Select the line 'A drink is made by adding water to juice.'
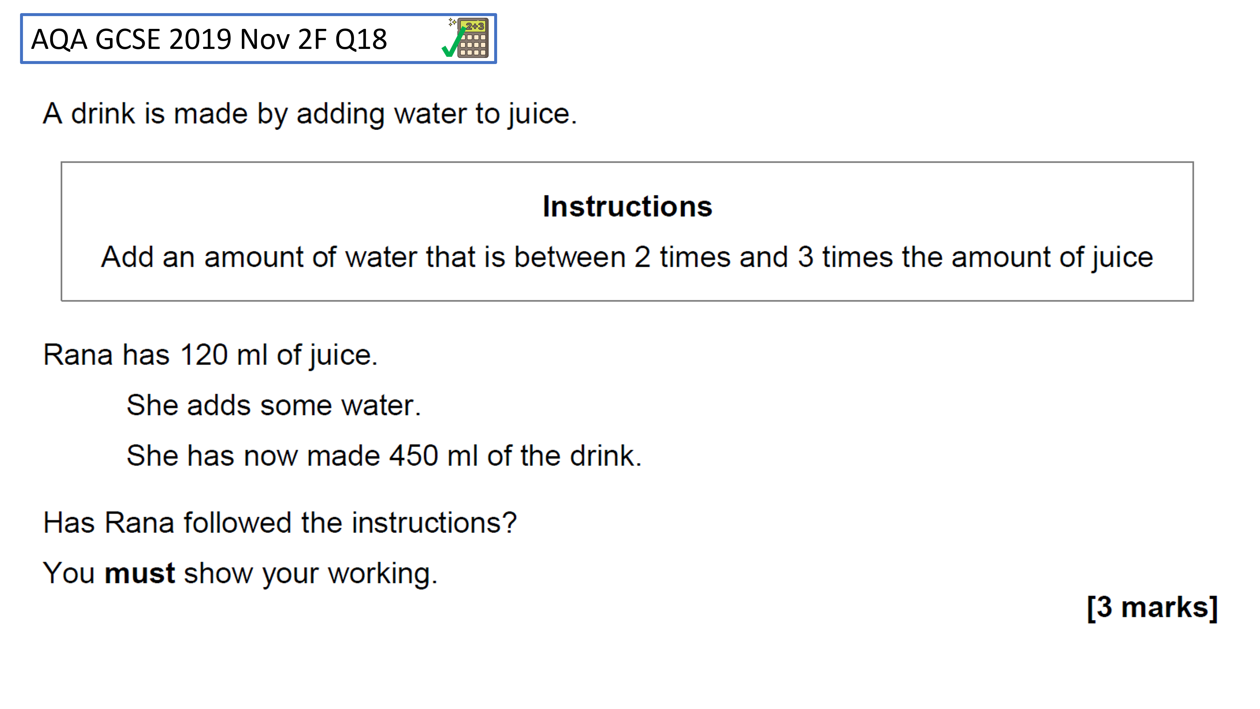The width and height of the screenshot is (1260, 709). pyautogui.click(x=310, y=114)
